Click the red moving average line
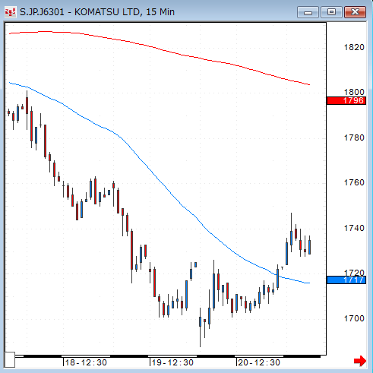The height and width of the screenshot is (373, 373). click(x=160, y=49)
